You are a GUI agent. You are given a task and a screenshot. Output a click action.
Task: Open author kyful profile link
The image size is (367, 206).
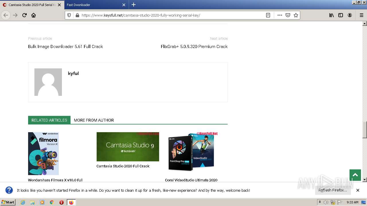(x=73, y=73)
